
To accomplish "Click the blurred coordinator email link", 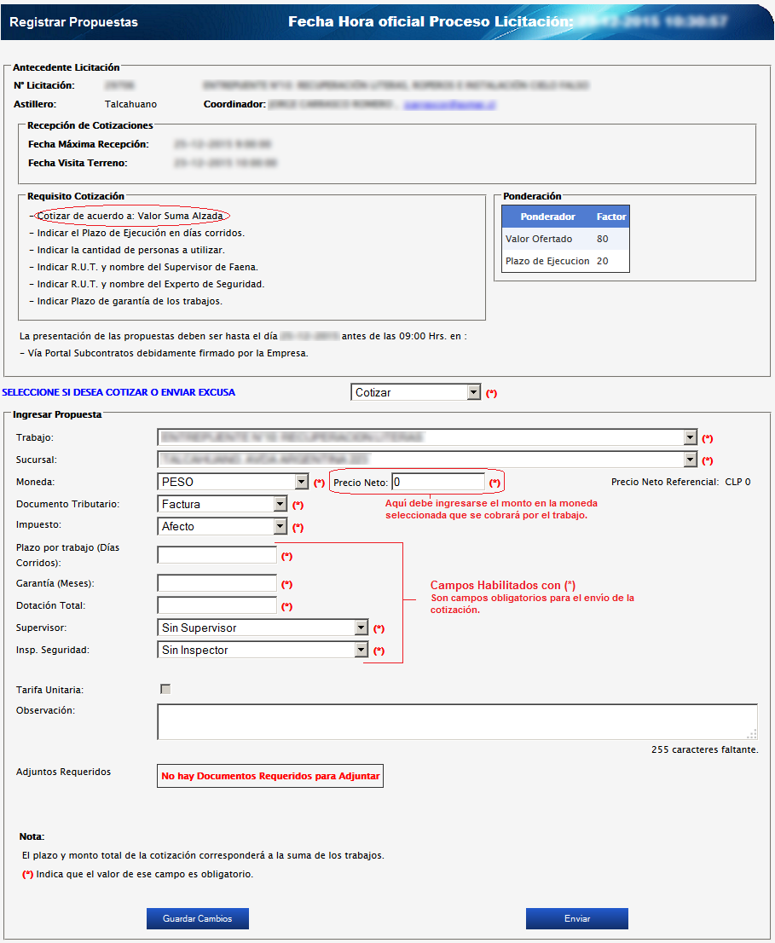I will pyautogui.click(x=449, y=105).
